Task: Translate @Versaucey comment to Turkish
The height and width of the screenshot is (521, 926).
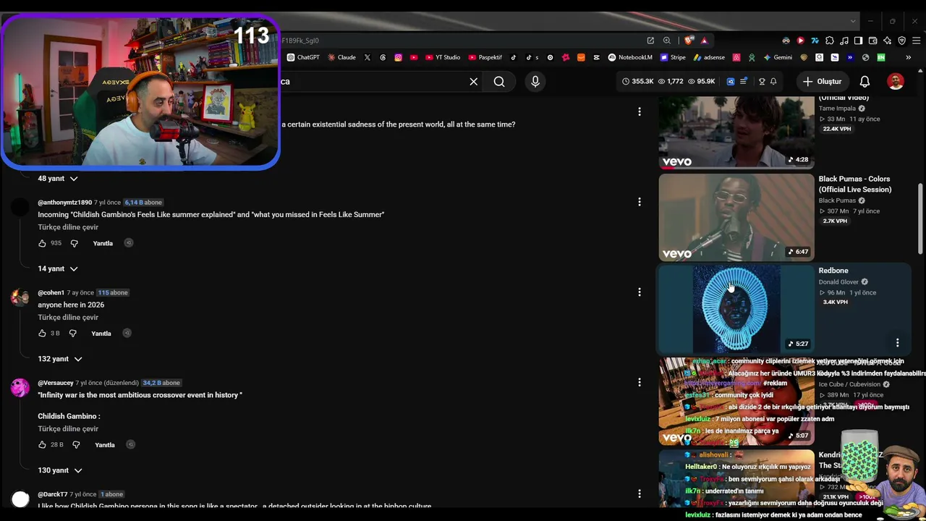Action: 68,429
